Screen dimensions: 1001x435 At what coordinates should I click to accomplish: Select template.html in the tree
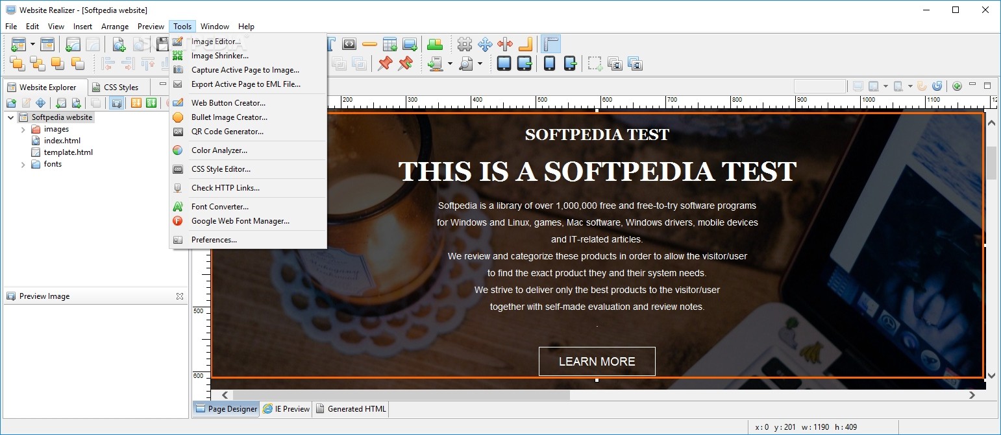(68, 152)
